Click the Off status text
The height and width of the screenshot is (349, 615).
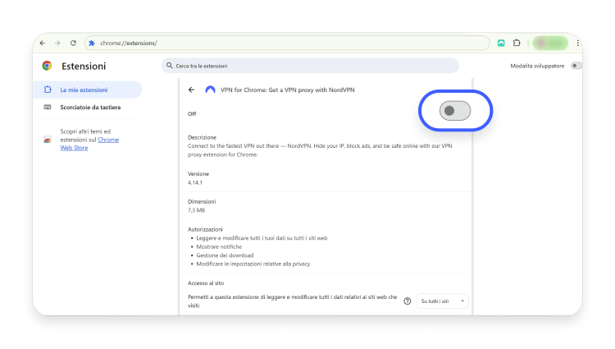click(x=192, y=114)
